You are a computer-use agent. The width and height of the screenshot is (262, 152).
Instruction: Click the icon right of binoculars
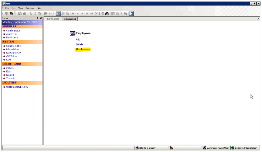113,14
